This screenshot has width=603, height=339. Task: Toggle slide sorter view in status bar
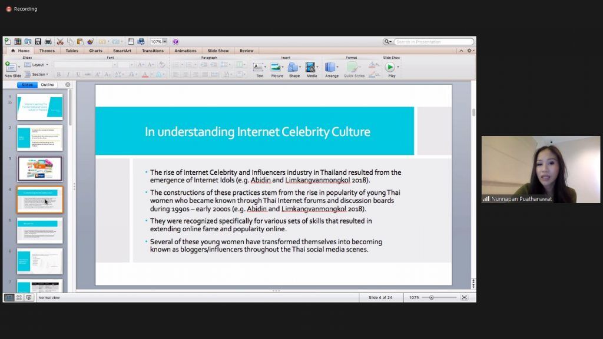[x=19, y=298]
